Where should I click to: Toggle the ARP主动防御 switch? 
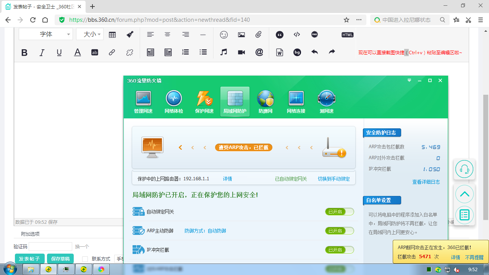pyautogui.click(x=340, y=231)
